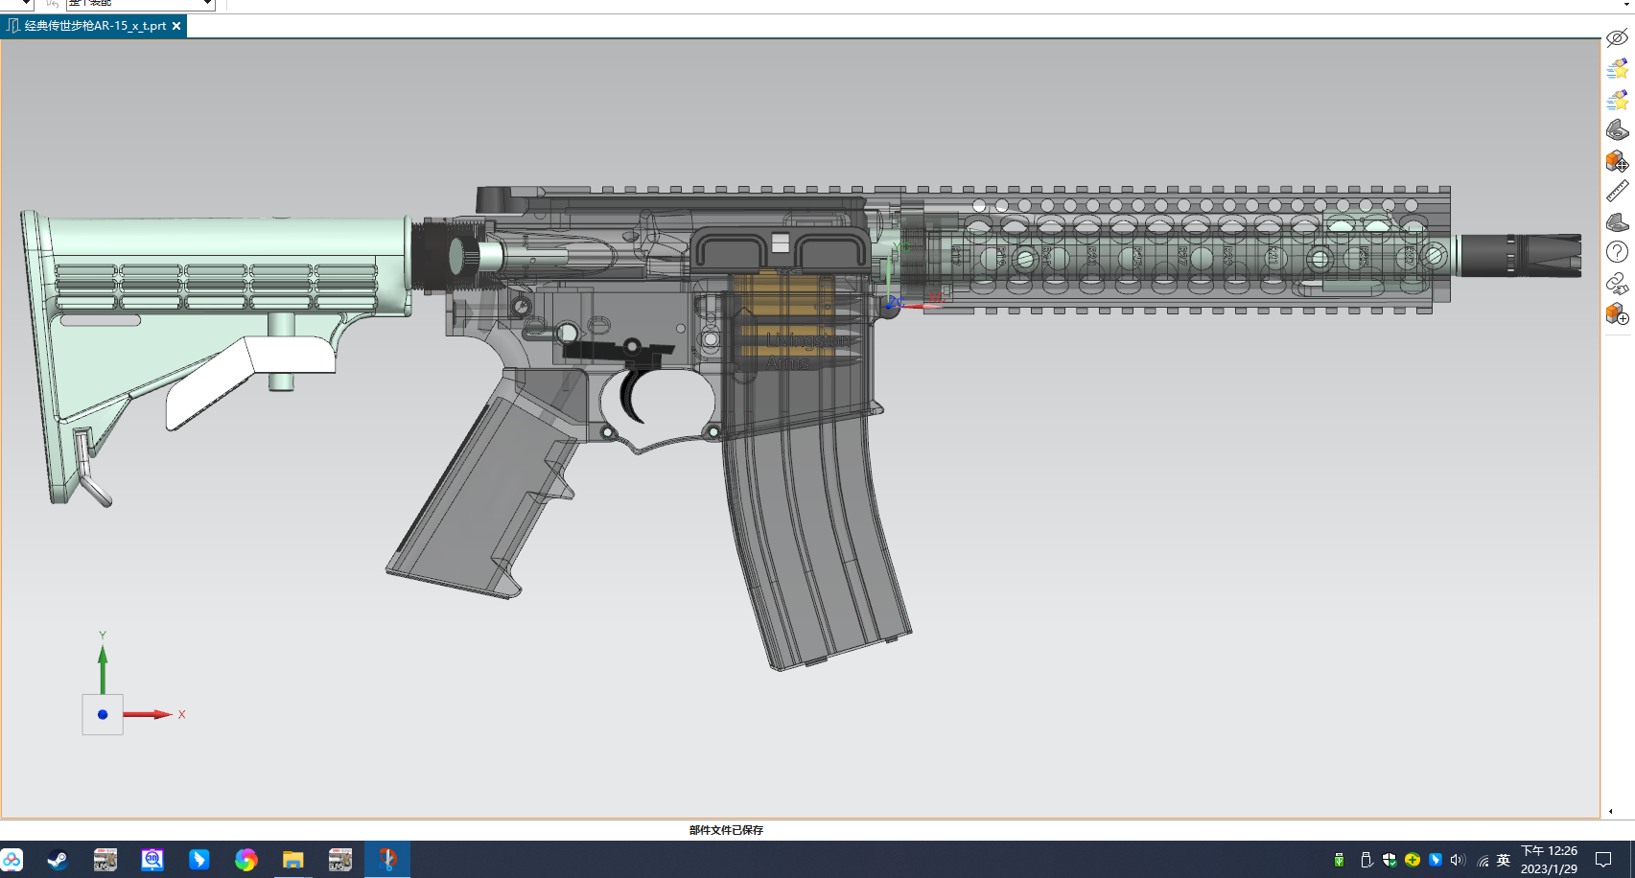Expand the top toolbar filter dropdown

(207, 4)
